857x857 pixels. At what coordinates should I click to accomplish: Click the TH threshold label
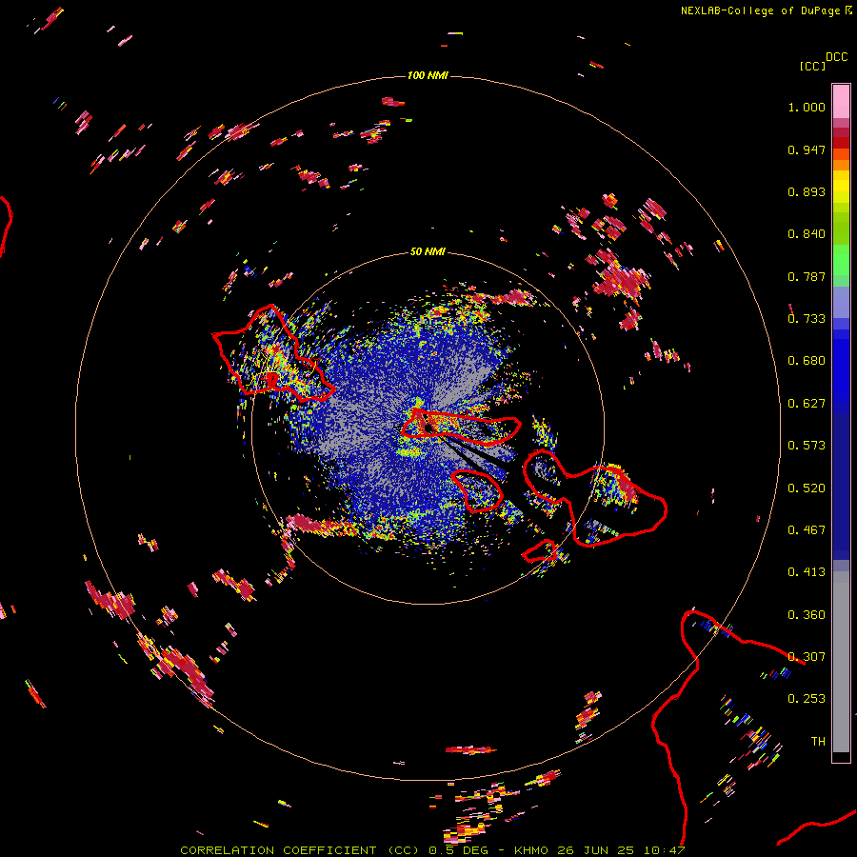(x=818, y=742)
